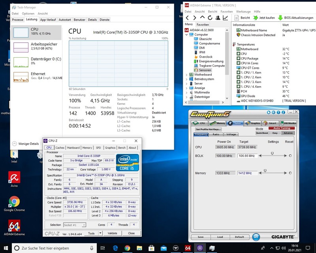Select EasyTune6 Easy mode
The image size is (316, 253).
275,133
